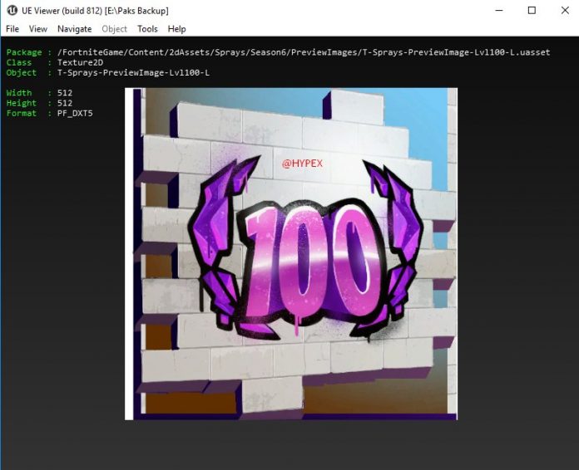Minimize the UE Viewer window
This screenshot has width=579, height=470.
point(499,10)
